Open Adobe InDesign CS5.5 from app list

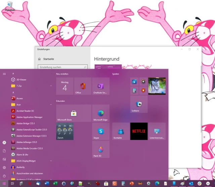(27, 142)
